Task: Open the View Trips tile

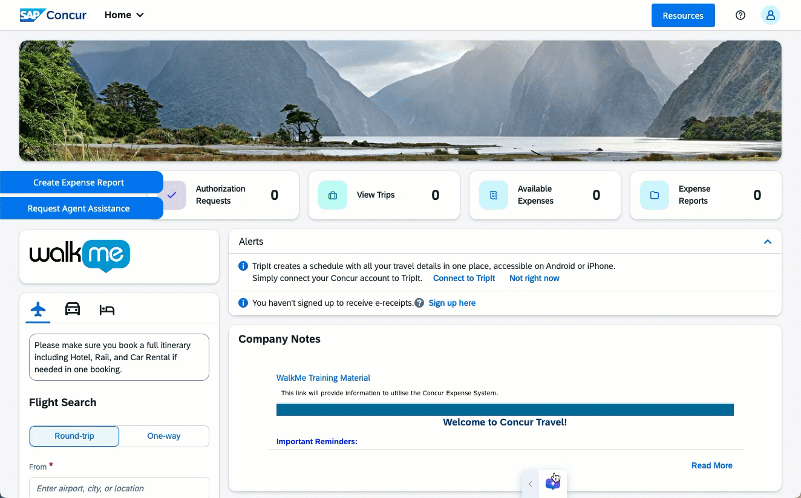Action: click(x=384, y=195)
